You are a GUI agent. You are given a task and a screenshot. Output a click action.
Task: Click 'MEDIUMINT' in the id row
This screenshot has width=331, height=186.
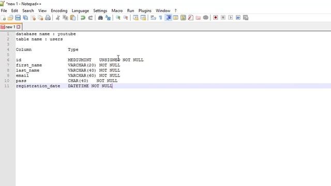pyautogui.click(x=80, y=60)
